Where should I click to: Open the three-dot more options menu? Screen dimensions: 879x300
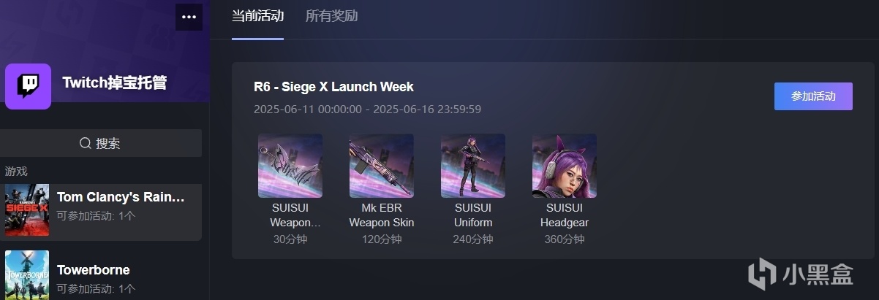[x=189, y=18]
